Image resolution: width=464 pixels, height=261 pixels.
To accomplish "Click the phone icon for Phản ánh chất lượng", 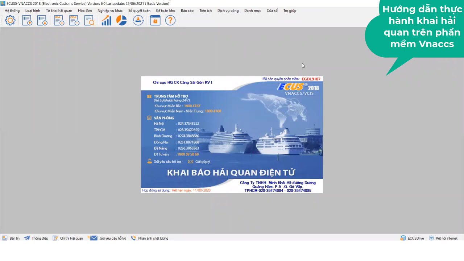I will tap(133, 238).
